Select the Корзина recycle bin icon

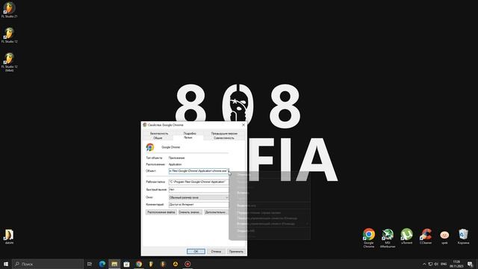463,236
